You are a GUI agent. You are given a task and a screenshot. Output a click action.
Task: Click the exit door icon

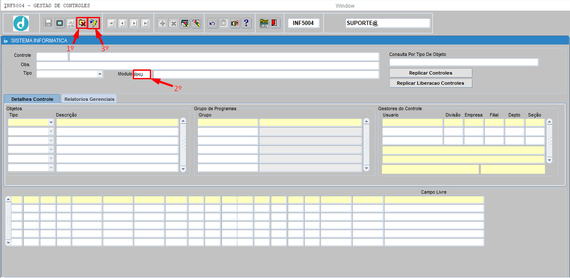tap(275, 23)
